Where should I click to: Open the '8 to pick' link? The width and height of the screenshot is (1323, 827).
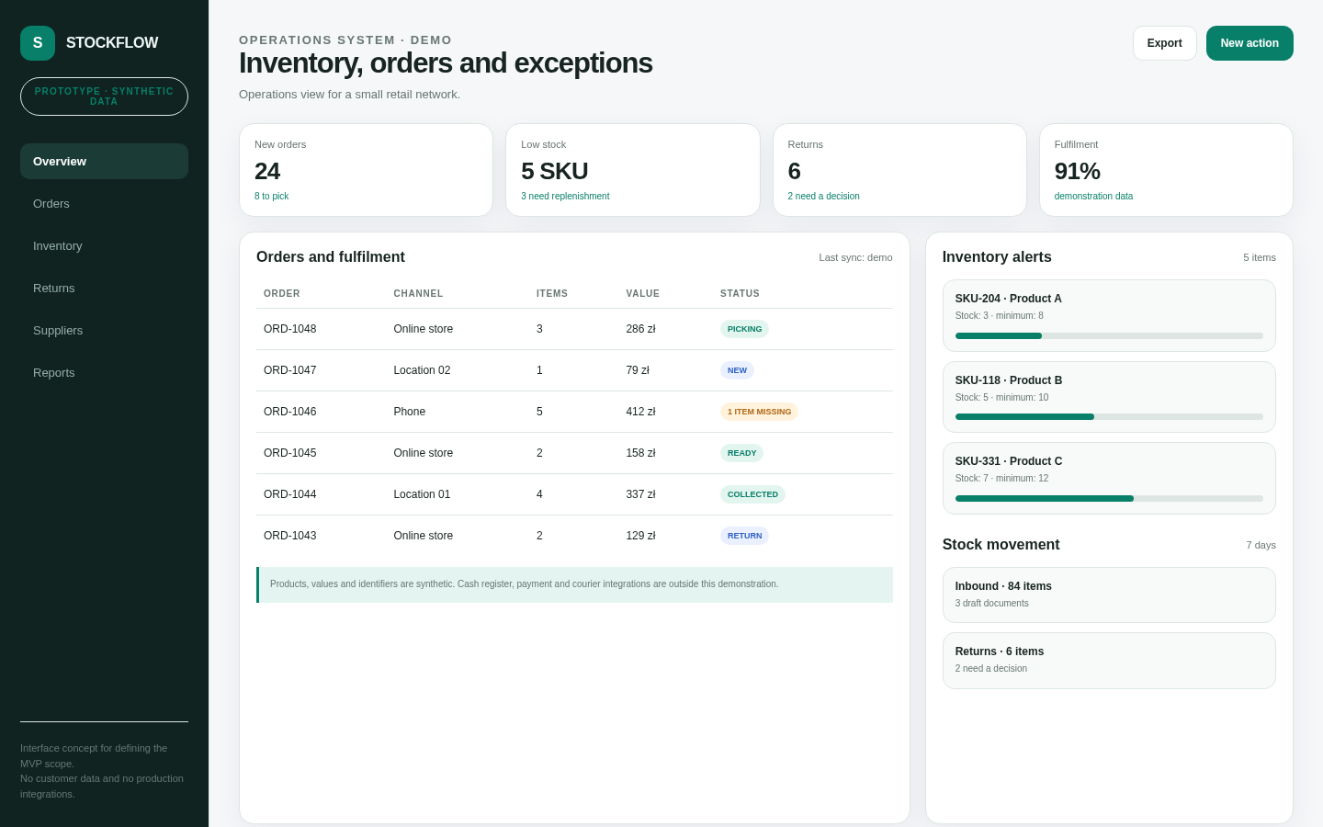(272, 196)
